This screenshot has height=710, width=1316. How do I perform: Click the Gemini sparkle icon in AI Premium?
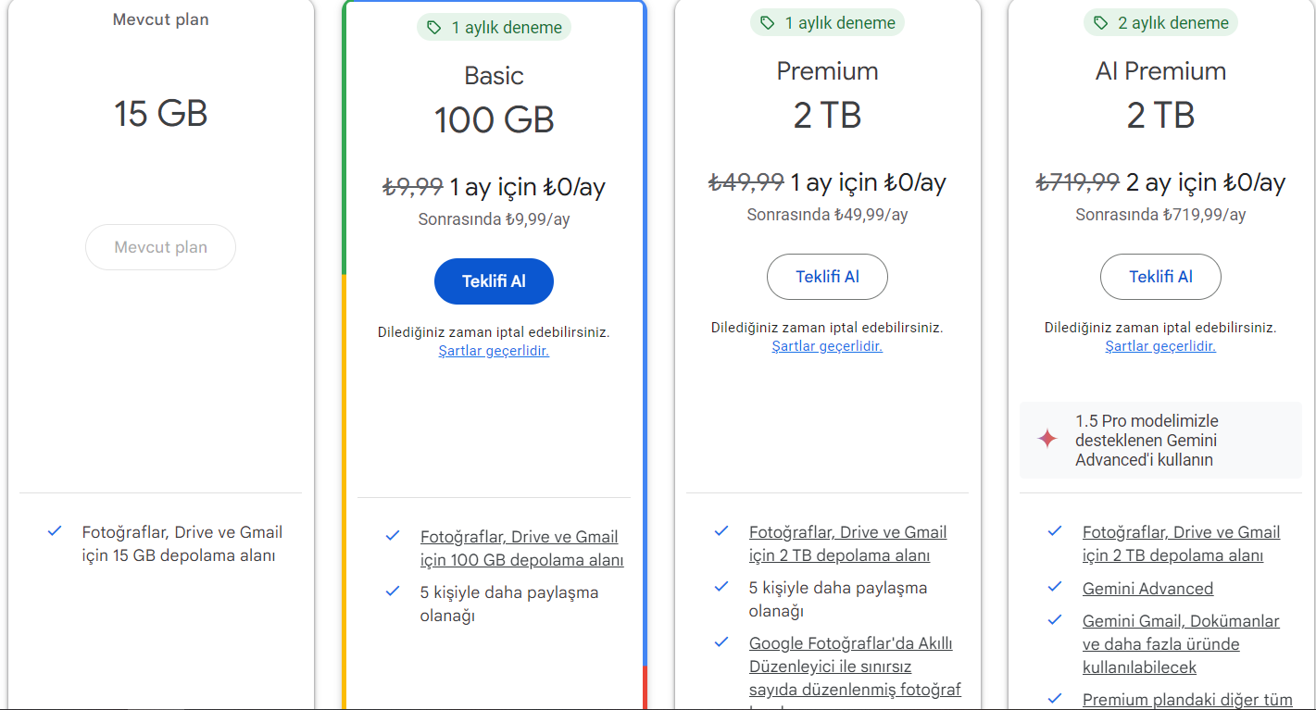pos(1047,439)
